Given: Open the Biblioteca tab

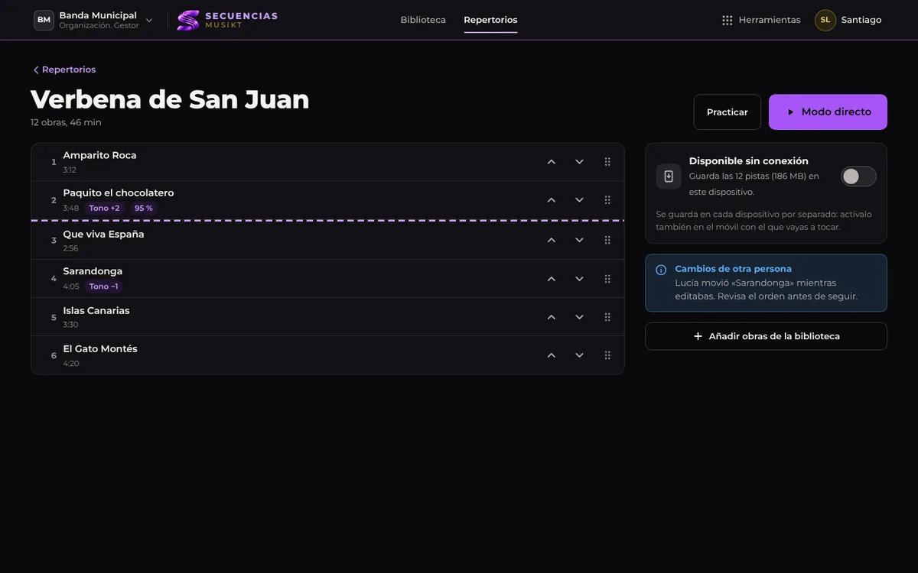Looking at the screenshot, I should [x=423, y=20].
